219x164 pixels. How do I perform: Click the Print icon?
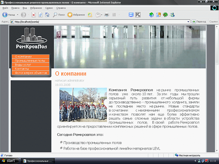tap(106, 15)
